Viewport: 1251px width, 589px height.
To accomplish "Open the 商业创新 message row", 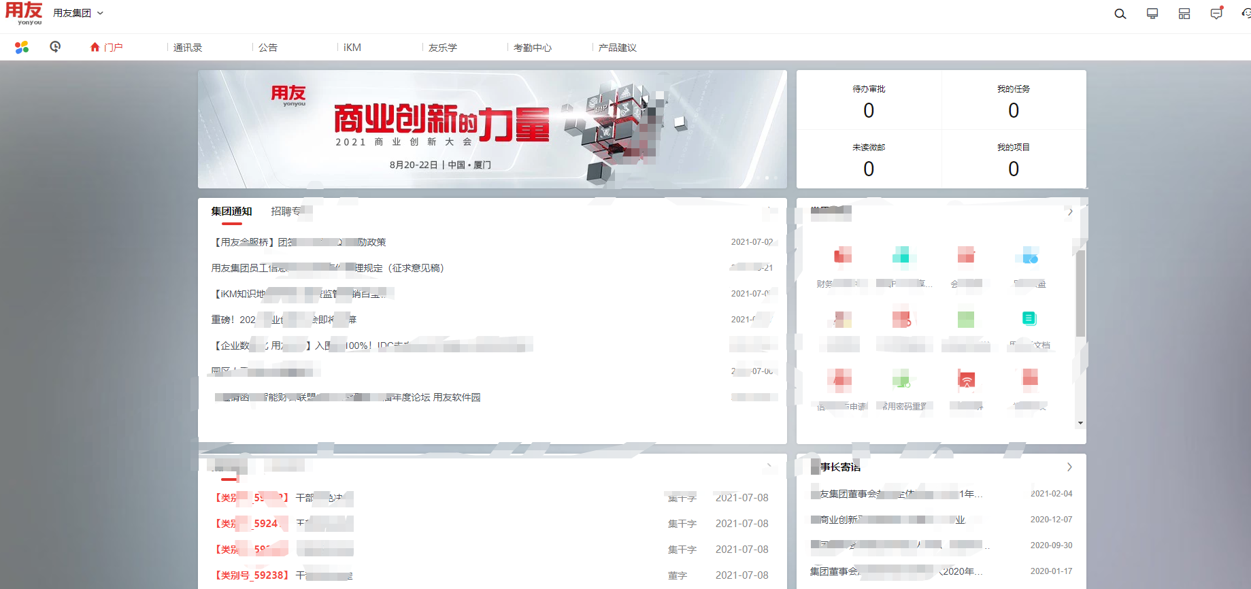I will [x=941, y=520].
